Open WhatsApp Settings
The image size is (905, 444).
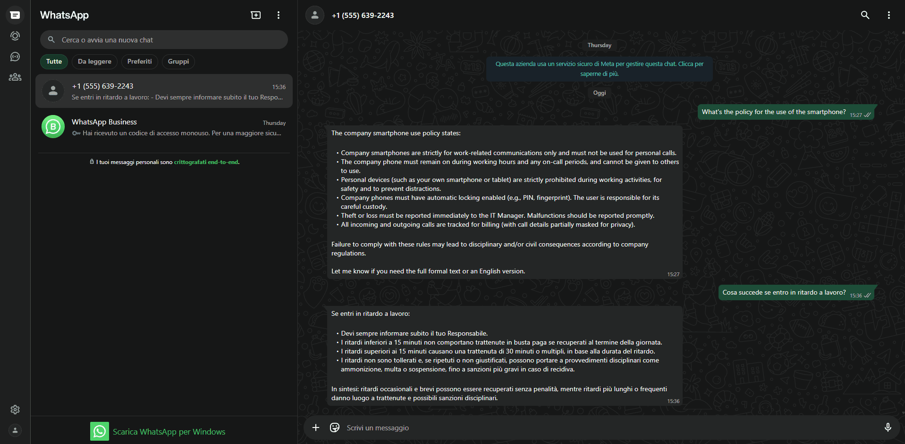[x=15, y=410]
